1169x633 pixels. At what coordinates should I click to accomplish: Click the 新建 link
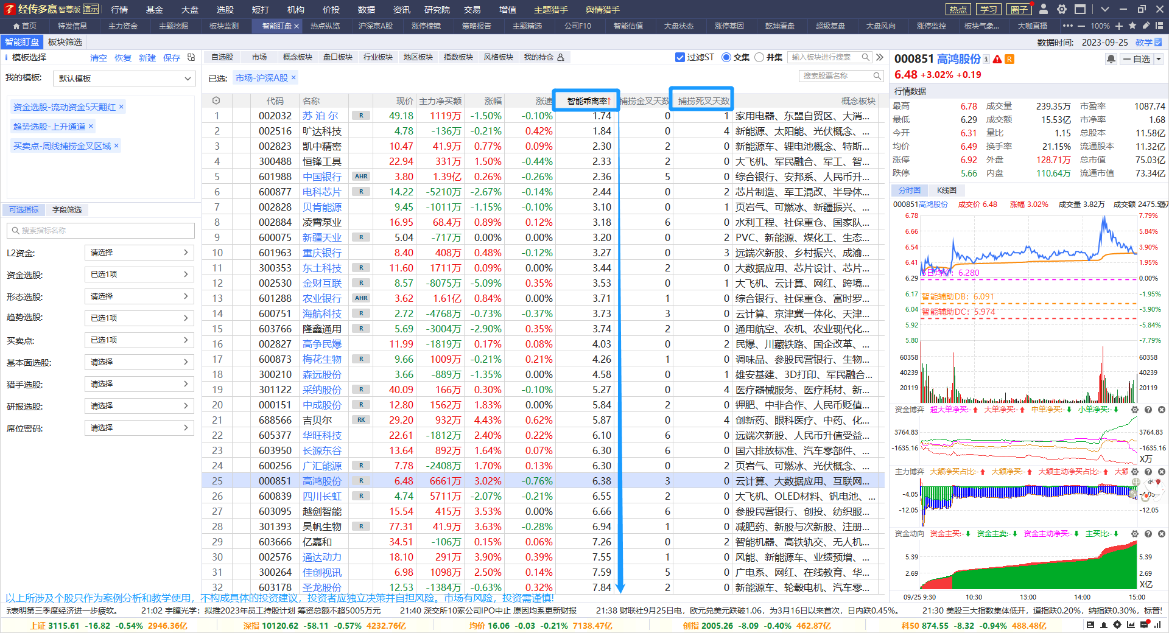pyautogui.click(x=147, y=58)
